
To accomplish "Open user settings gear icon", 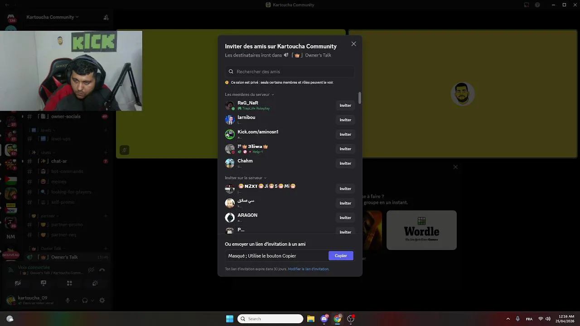I will point(102,300).
